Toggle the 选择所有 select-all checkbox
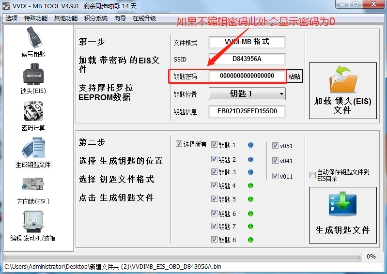 (179, 144)
